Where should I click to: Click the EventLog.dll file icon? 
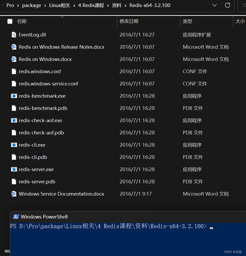pyautogui.click(x=14, y=35)
